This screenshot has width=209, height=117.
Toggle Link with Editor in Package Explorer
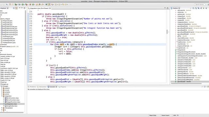[x=16, y=8]
